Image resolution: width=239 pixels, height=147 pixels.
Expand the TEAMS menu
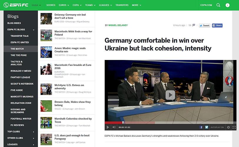point(90,5)
